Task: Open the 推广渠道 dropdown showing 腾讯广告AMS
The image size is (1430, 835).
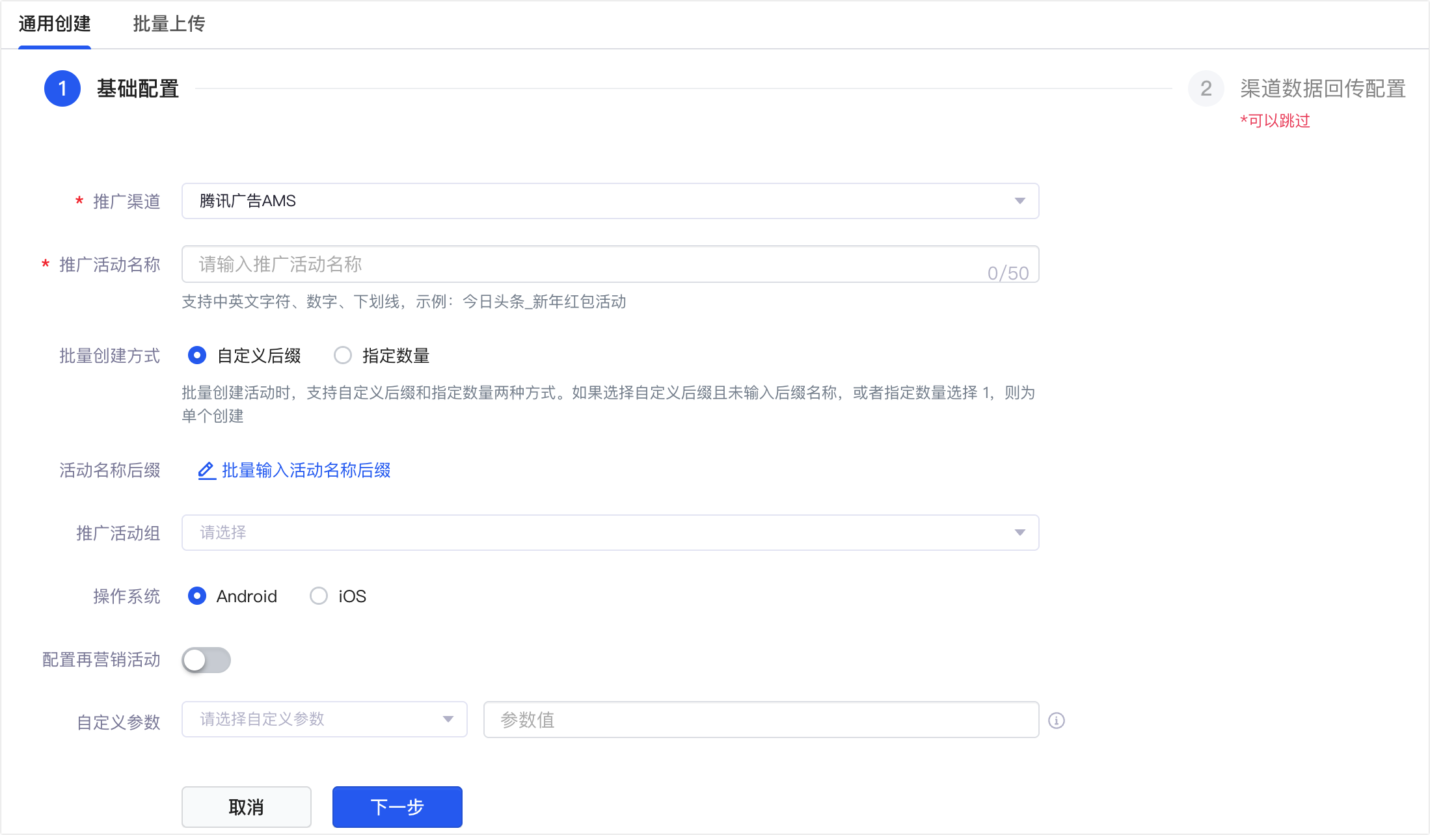Action: [610, 201]
